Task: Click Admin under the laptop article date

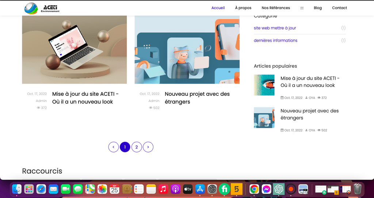Action: click(x=41, y=101)
